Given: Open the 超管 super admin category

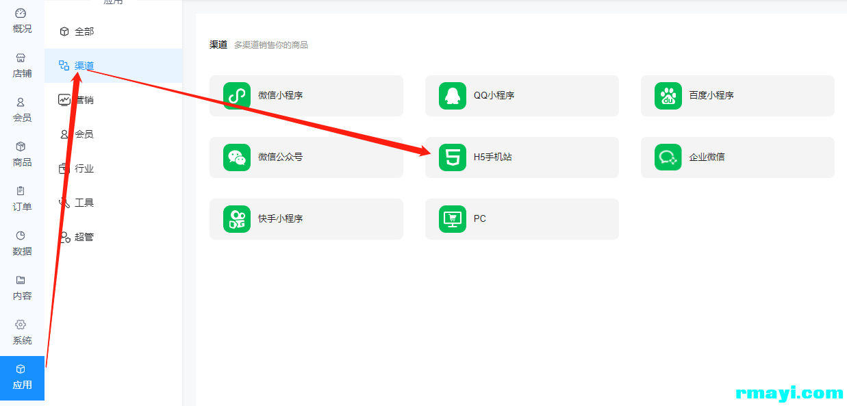Looking at the screenshot, I should coord(114,237).
